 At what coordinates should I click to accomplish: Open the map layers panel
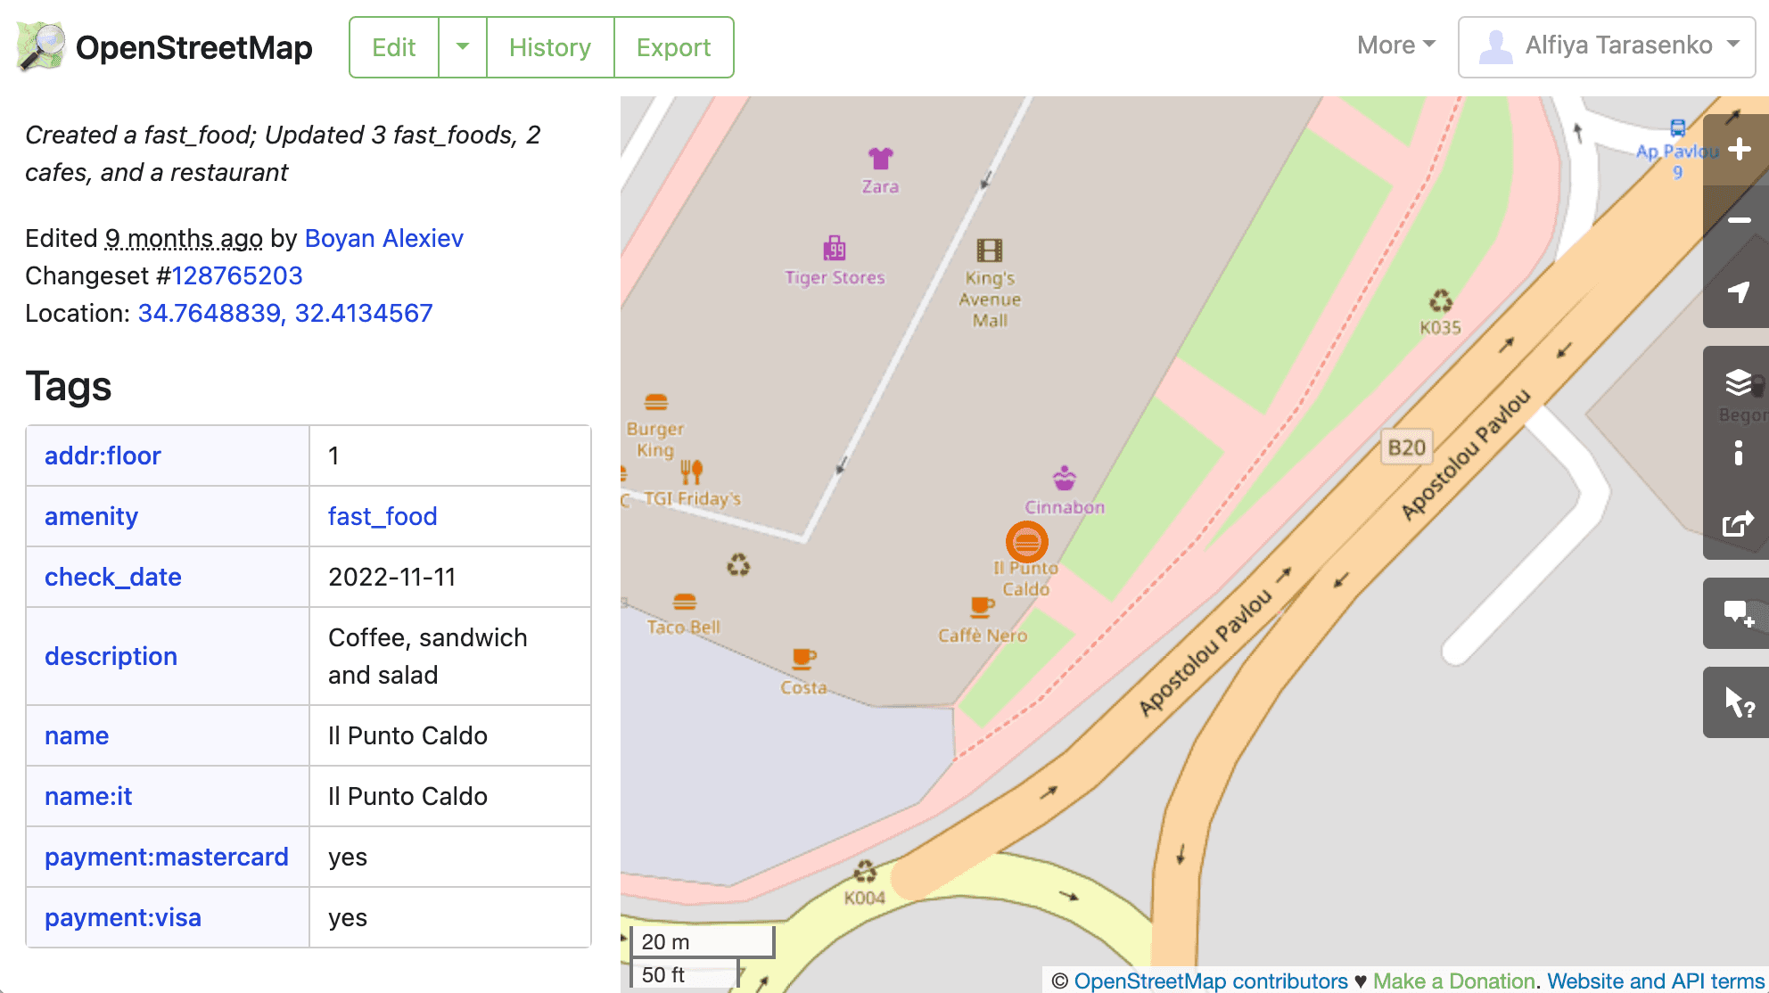pyautogui.click(x=1739, y=382)
